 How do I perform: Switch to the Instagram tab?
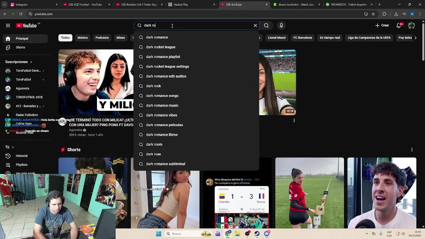coord(34,5)
